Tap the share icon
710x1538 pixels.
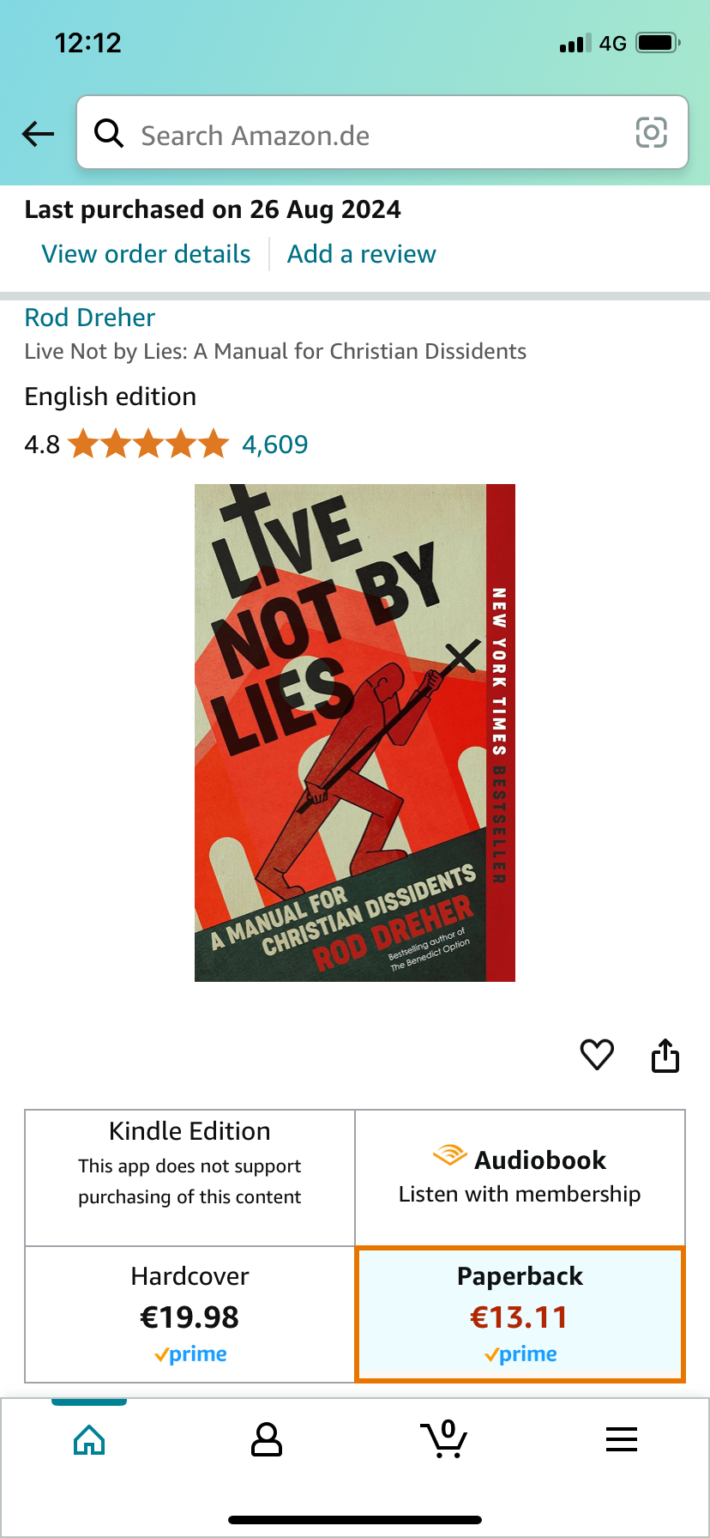pos(665,1055)
